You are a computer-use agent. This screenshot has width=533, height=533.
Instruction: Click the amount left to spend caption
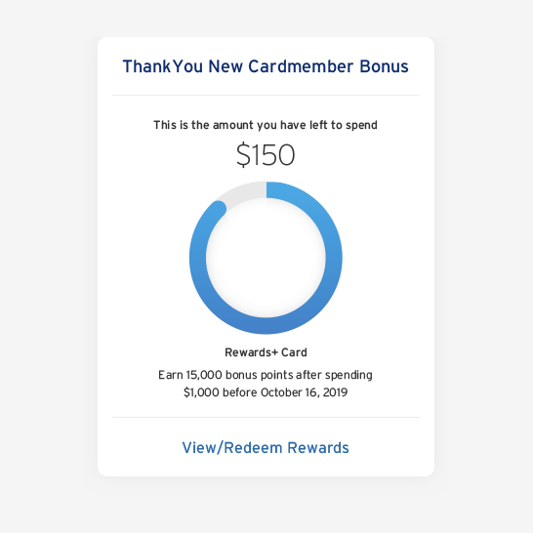click(x=266, y=125)
